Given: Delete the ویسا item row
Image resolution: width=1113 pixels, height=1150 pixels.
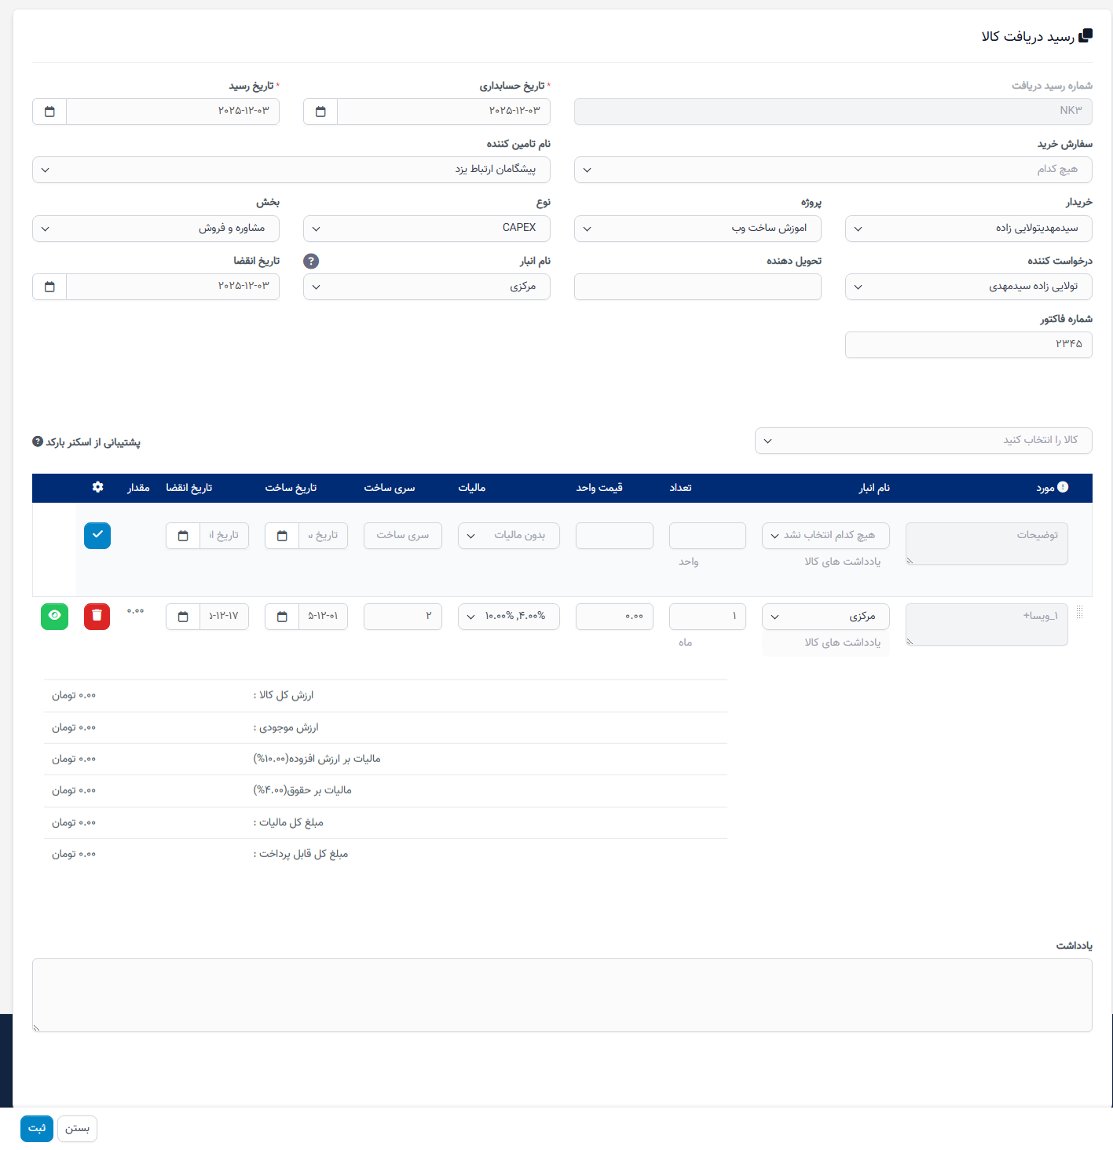Looking at the screenshot, I should tap(97, 616).
